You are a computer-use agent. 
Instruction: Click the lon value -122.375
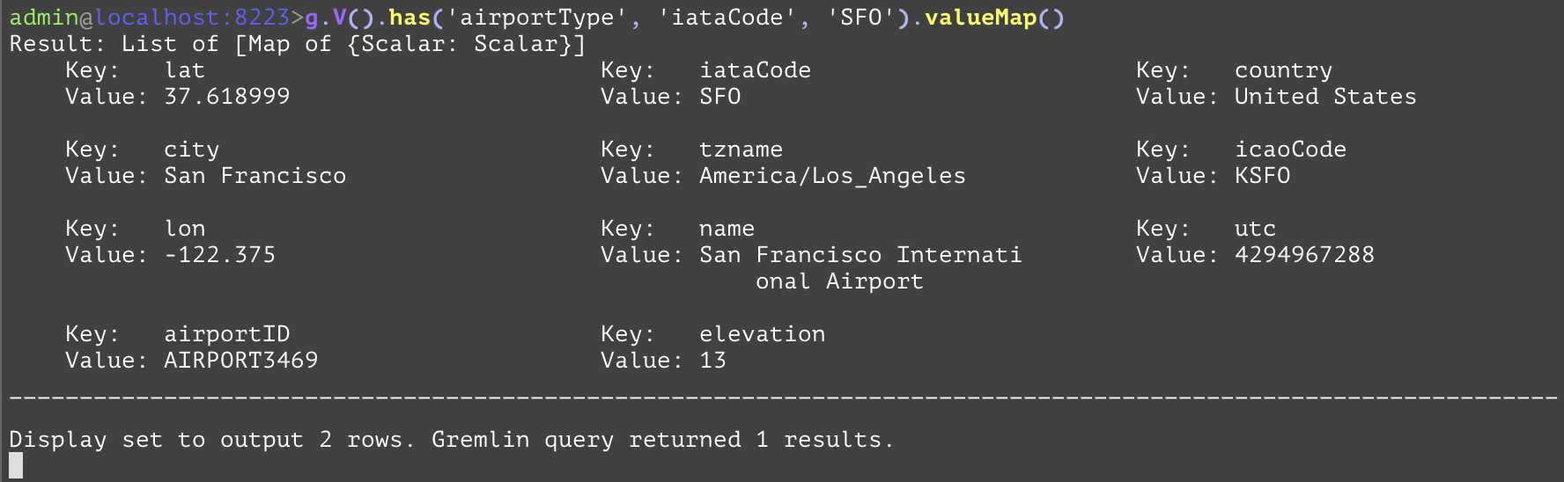[x=219, y=255]
